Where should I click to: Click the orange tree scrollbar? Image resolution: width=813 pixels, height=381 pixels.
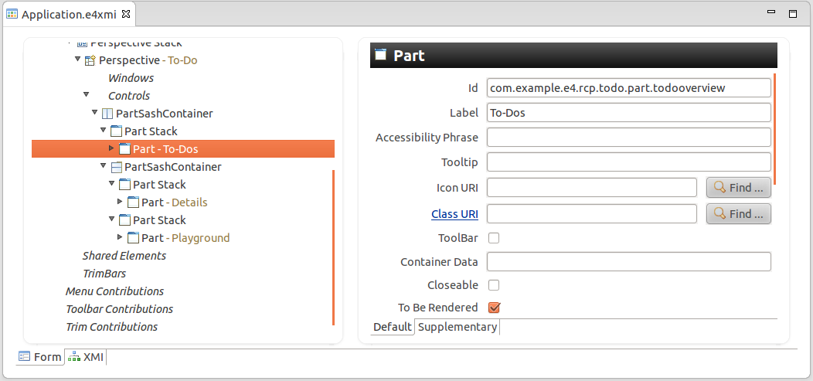[333, 247]
